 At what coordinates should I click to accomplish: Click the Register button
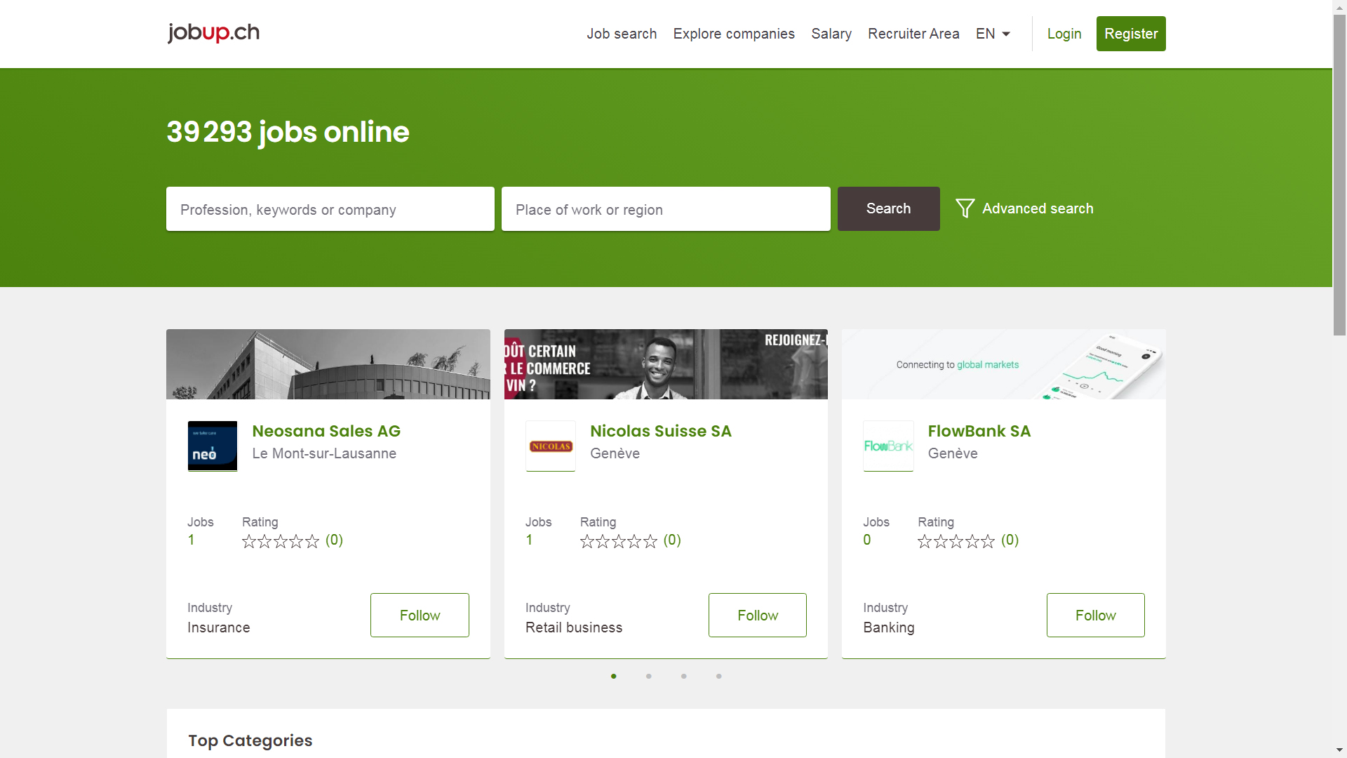(1131, 34)
